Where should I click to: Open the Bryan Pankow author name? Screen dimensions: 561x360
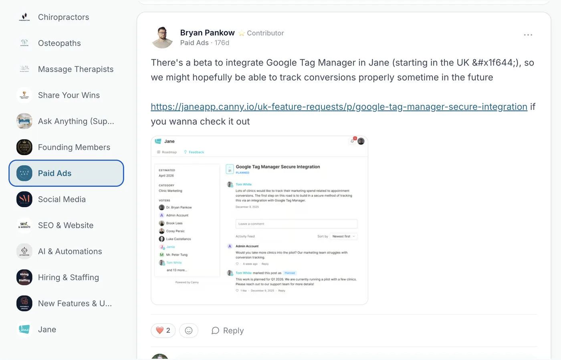click(x=207, y=33)
